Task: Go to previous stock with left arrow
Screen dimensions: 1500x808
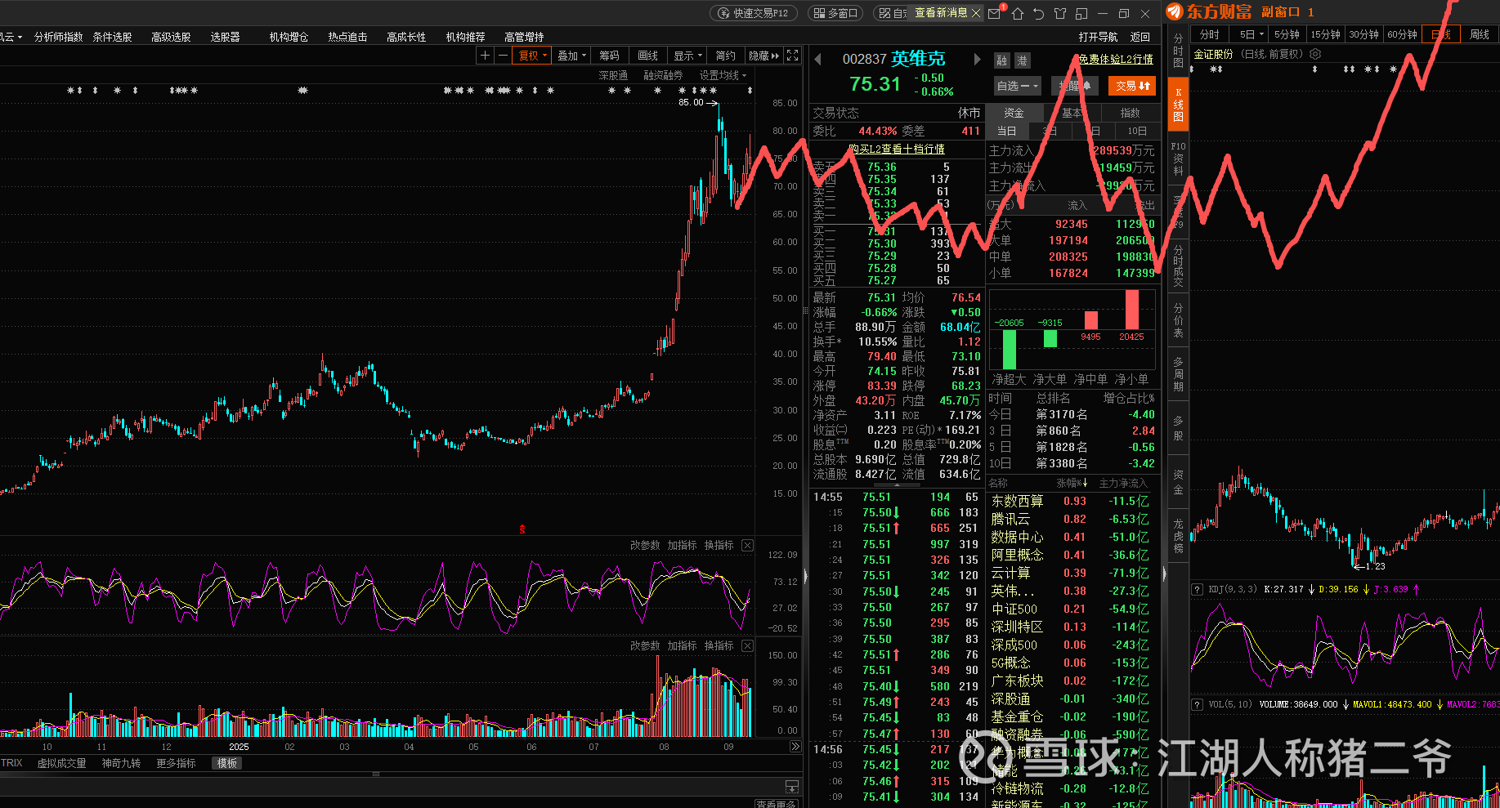Action: pyautogui.click(x=817, y=59)
